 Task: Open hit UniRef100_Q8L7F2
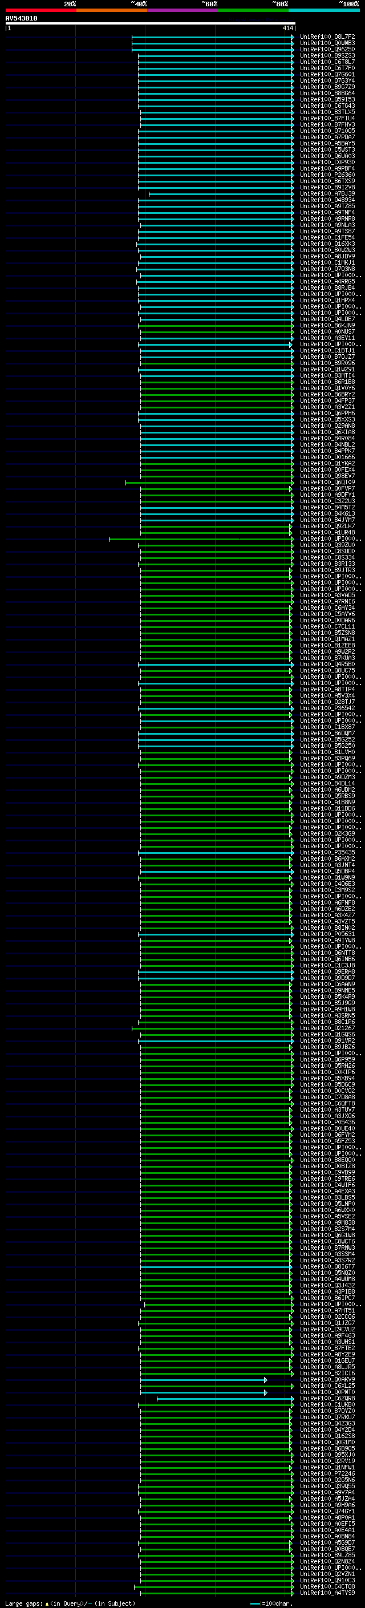327,37
